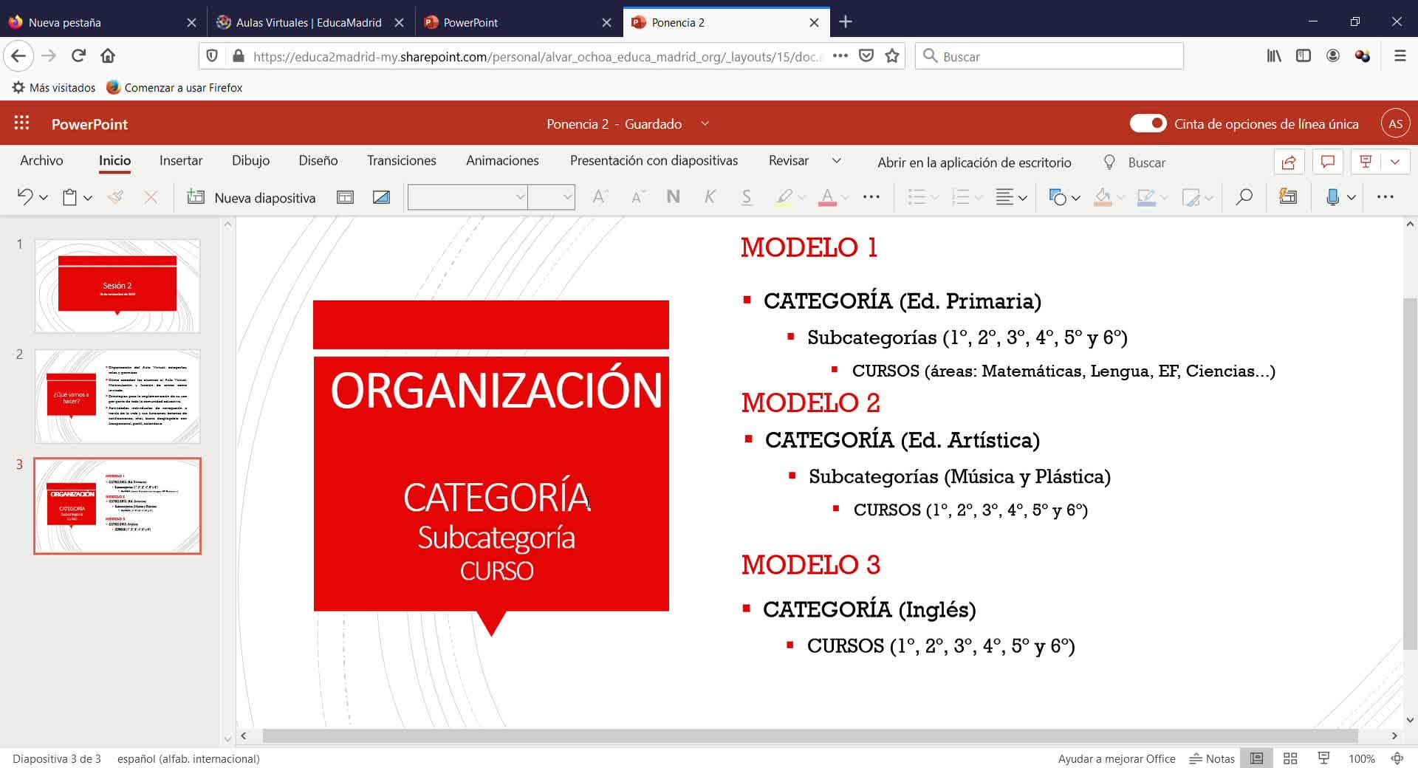Toggle underline (S) formatting
This screenshot has height=768, width=1418.
click(x=747, y=197)
